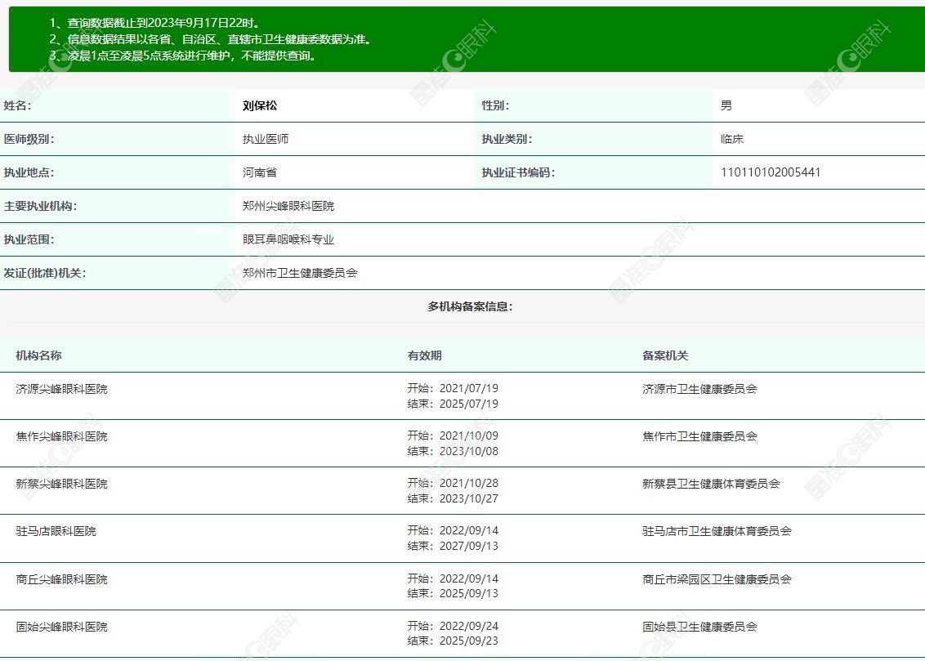Click the 商丘市梁园区卫生健康委员会 filing authority
The image size is (925, 661).
tap(717, 579)
